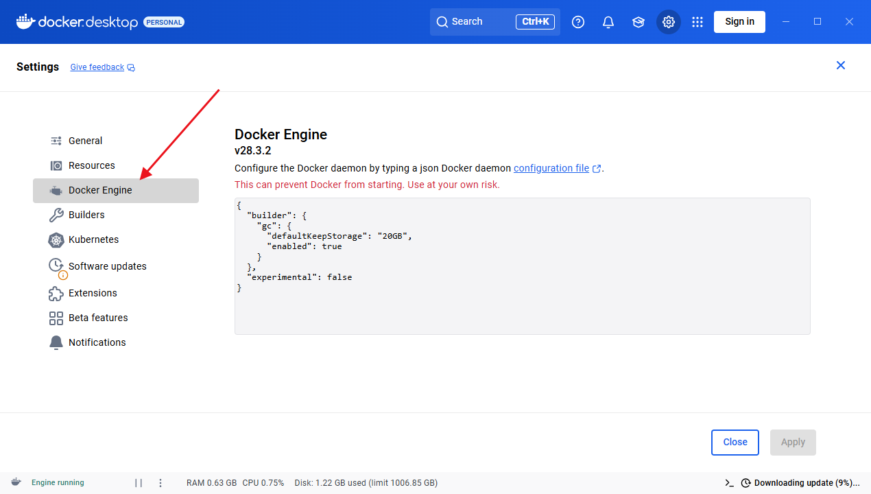Click inside the daemon JSON editor
Screen dimensions: 871x494
[x=523, y=266]
